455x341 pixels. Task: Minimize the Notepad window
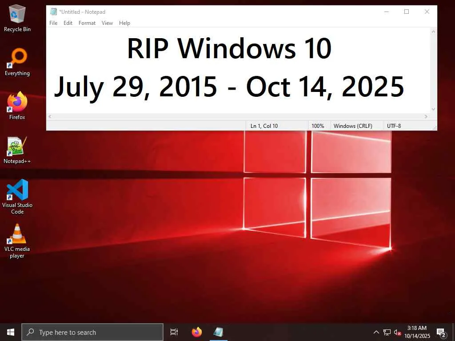coord(387,12)
